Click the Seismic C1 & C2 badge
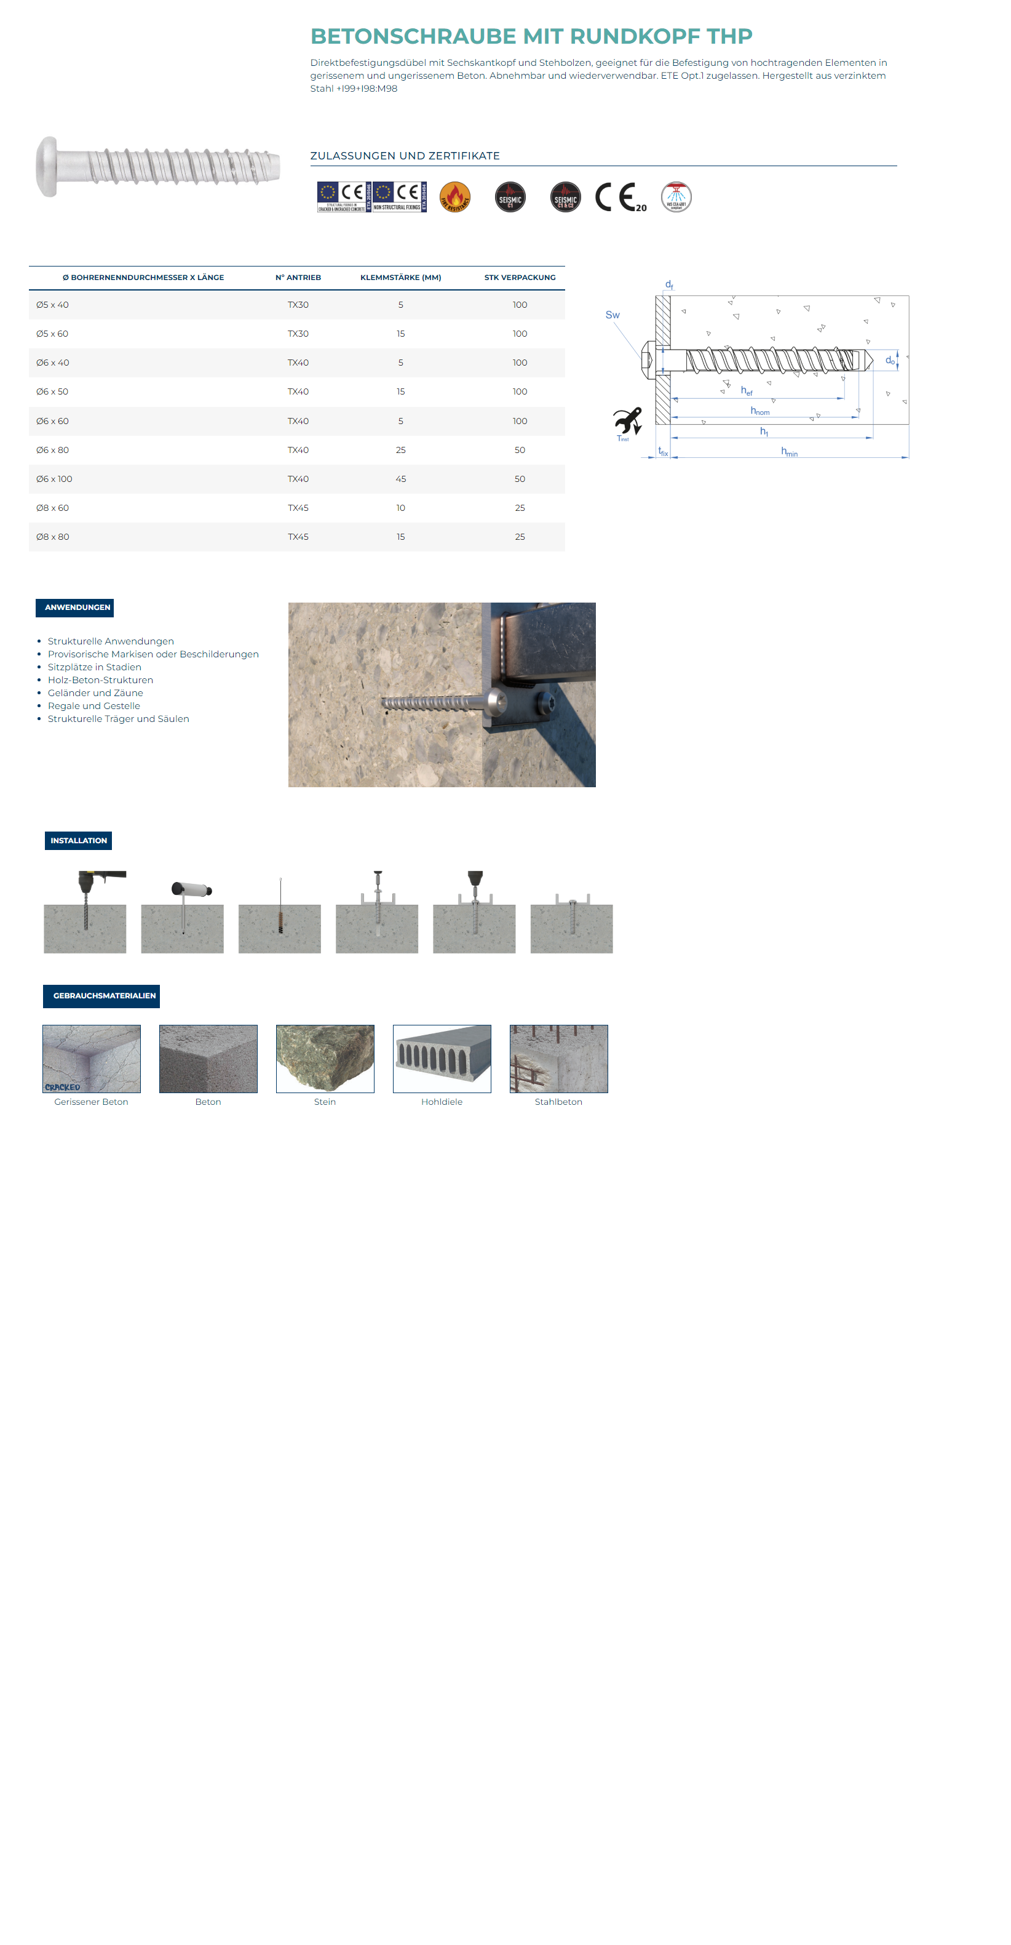This screenshot has width=1011, height=1945. click(565, 197)
